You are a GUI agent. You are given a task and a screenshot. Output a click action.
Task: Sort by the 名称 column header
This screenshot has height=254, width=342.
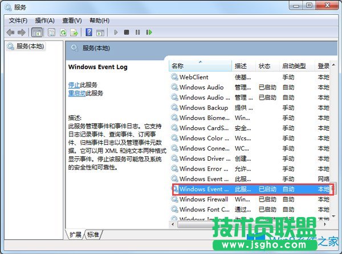click(200, 66)
